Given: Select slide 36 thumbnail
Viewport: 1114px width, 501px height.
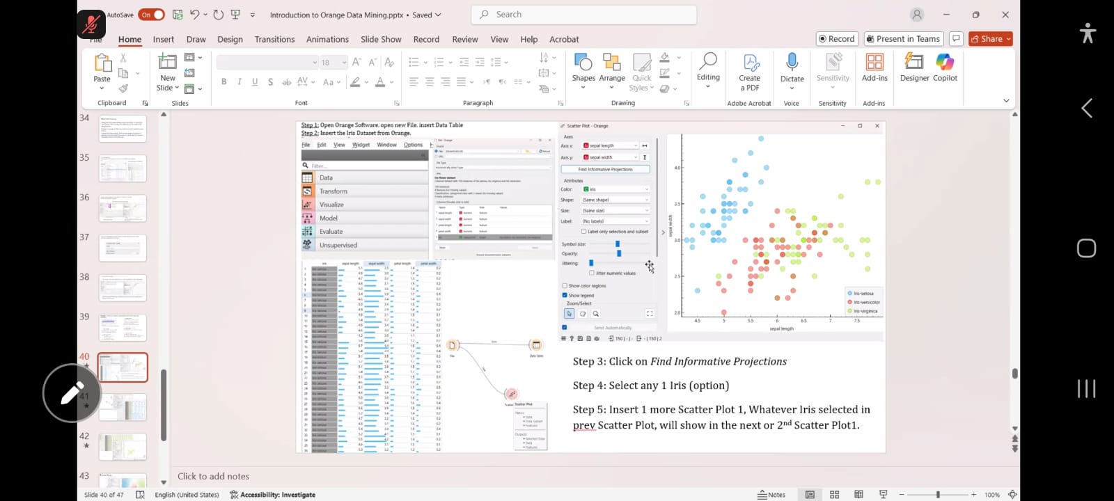Looking at the screenshot, I should click(123, 208).
